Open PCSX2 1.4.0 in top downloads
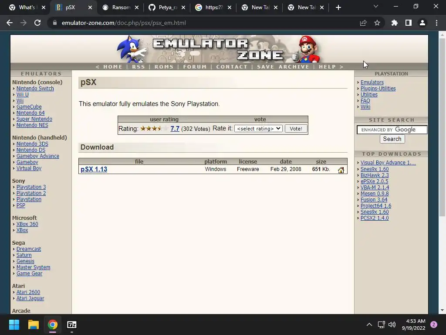The height and width of the screenshot is (335, 446). tap(375, 218)
